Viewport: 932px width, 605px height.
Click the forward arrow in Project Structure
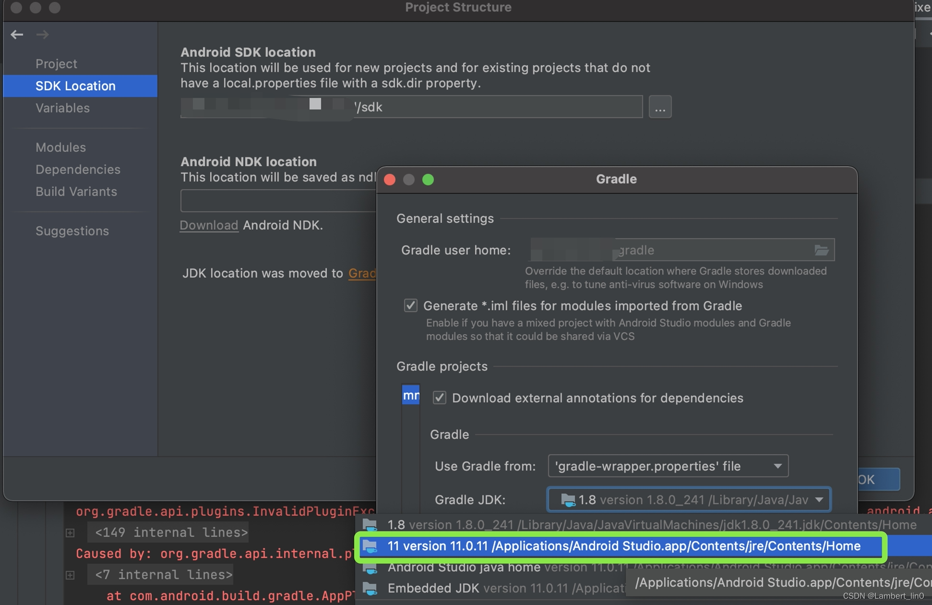(x=42, y=35)
